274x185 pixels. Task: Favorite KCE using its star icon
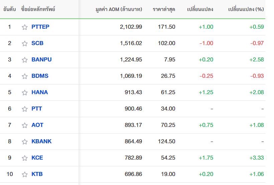(x=25, y=158)
